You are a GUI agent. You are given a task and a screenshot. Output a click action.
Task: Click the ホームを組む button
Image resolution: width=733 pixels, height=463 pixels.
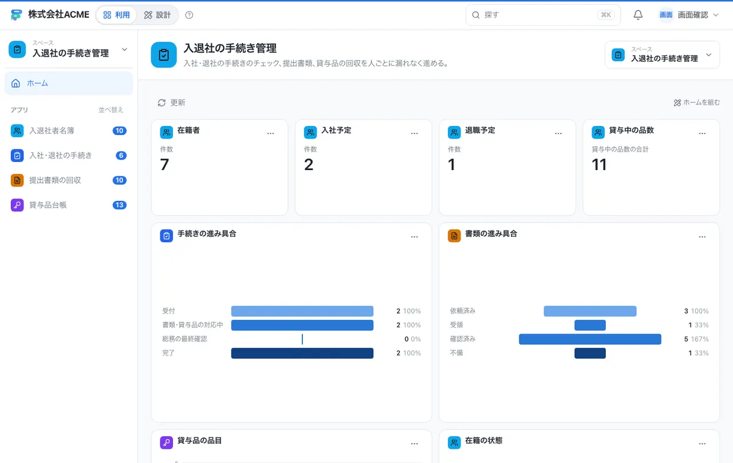tap(696, 102)
